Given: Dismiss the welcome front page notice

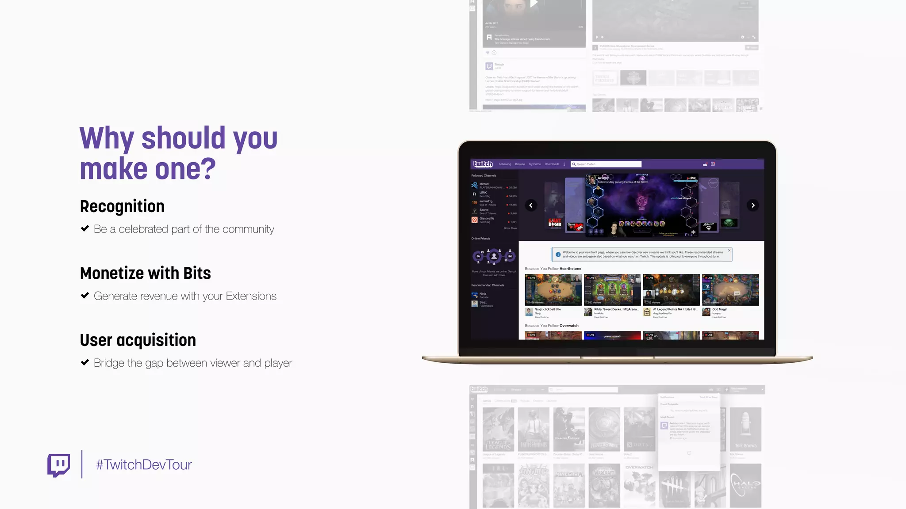Looking at the screenshot, I should point(729,251).
